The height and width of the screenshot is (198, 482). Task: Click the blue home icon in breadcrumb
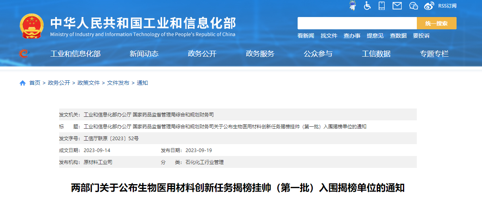tap(23, 83)
